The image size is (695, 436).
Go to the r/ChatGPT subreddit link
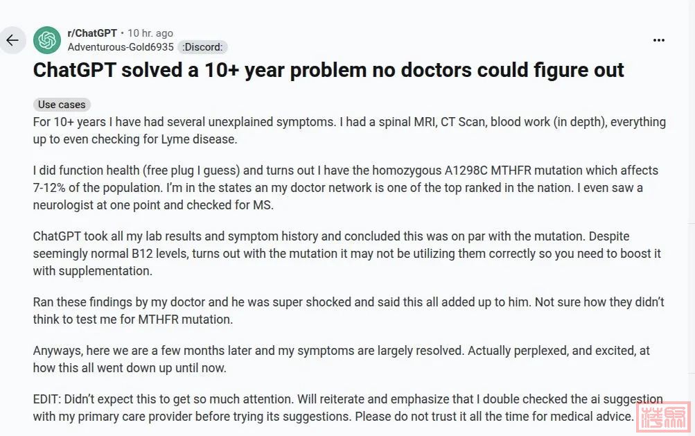pos(92,33)
